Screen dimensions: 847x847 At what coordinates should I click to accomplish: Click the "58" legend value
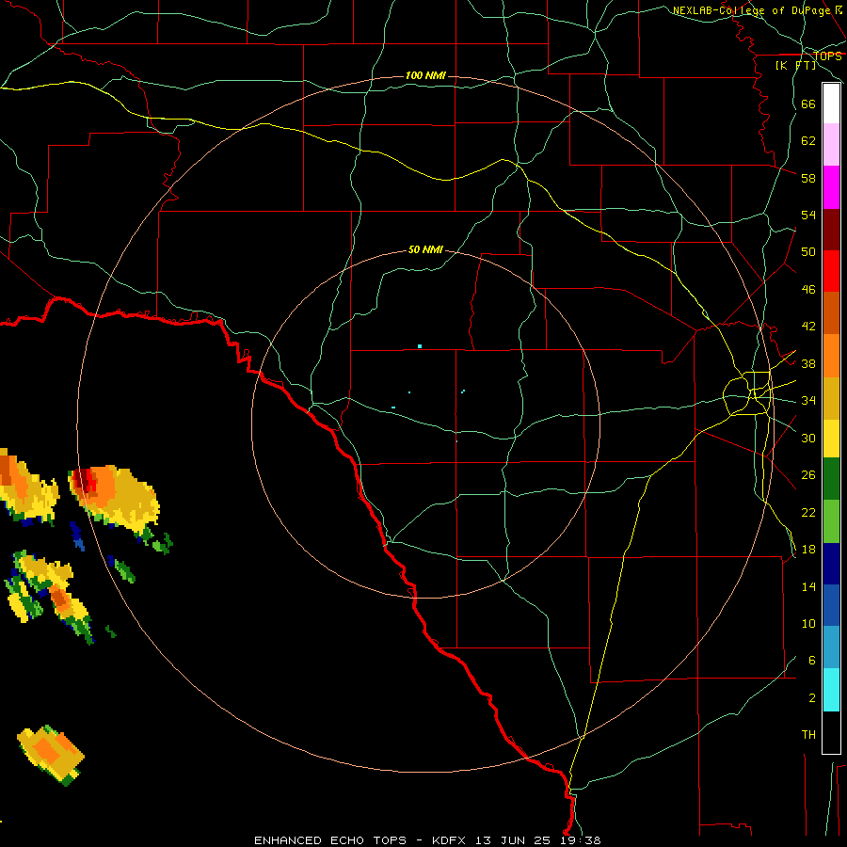(x=808, y=178)
